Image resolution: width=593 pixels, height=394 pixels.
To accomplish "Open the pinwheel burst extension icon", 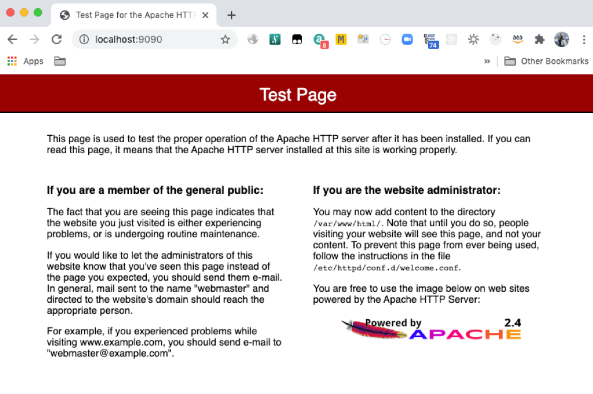I will [473, 39].
